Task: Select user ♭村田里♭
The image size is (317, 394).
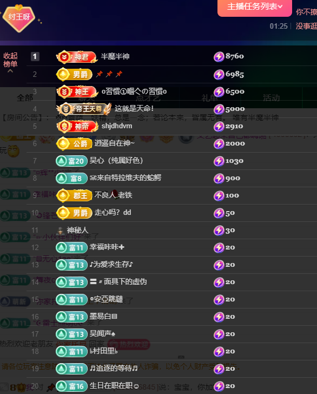Action: [x=104, y=351]
